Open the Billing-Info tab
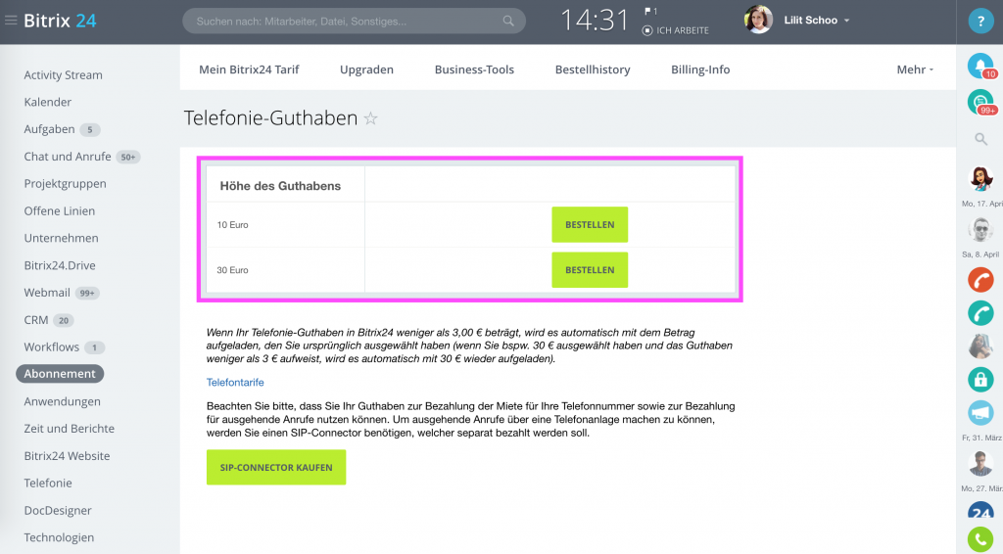 700,69
